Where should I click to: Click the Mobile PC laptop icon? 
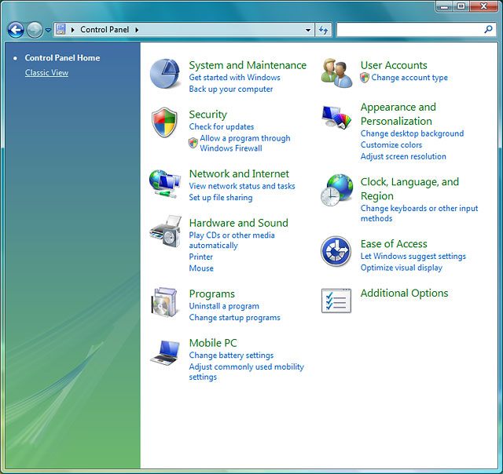click(x=165, y=352)
